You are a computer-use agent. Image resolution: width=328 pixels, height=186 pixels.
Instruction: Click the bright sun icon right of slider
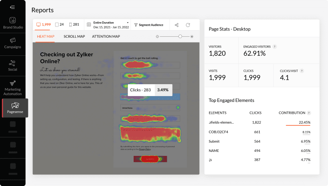click(x=192, y=36)
